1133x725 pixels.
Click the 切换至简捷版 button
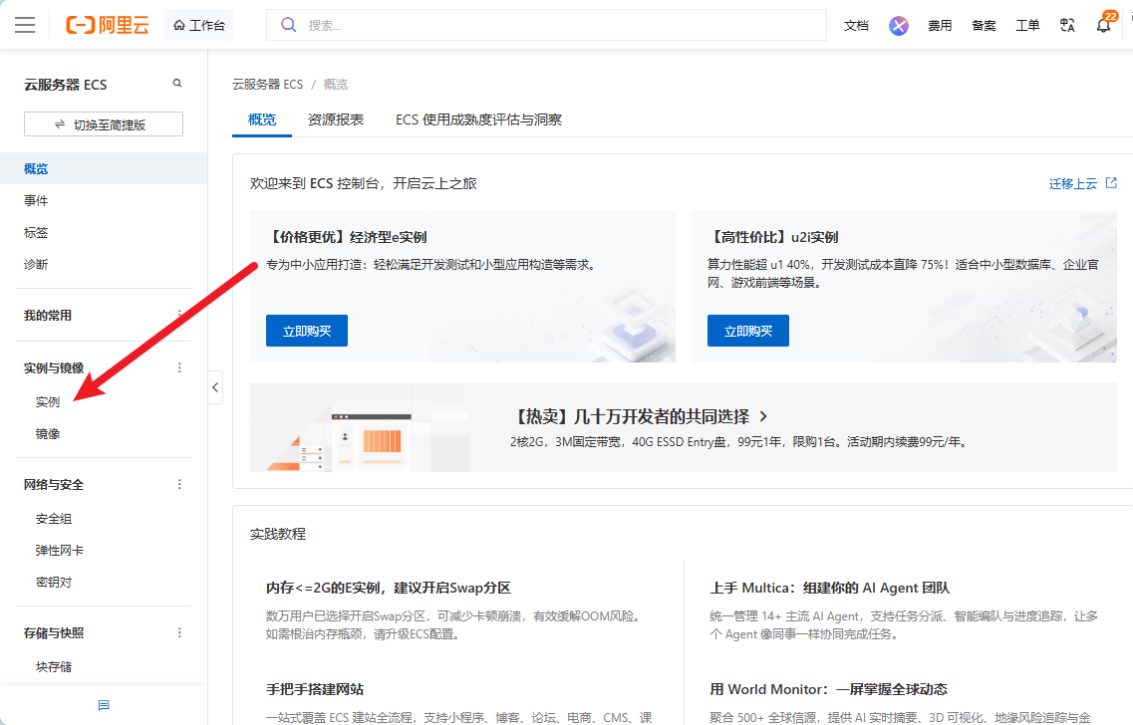tap(104, 124)
